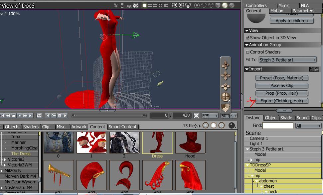Click the Import section's floppy disk save icon
This screenshot has width=323, height=195.
coord(311,69)
